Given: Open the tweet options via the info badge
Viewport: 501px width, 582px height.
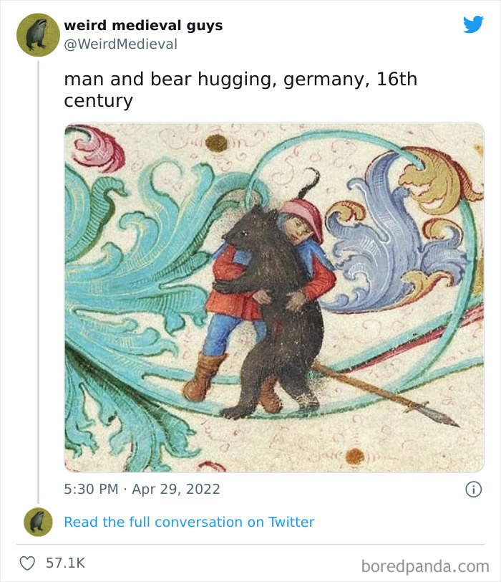Looking at the screenshot, I should [473, 489].
